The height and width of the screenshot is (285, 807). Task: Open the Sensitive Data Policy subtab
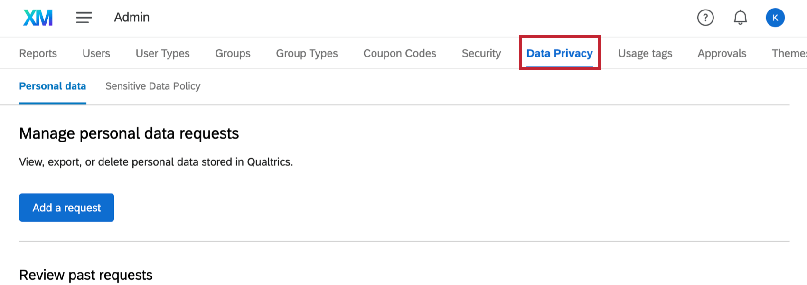click(153, 86)
